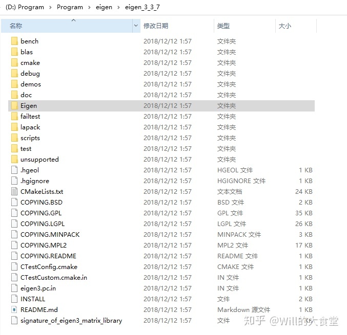
Task: Click the CMakeLists.txt text document icon
Action: click(14, 191)
